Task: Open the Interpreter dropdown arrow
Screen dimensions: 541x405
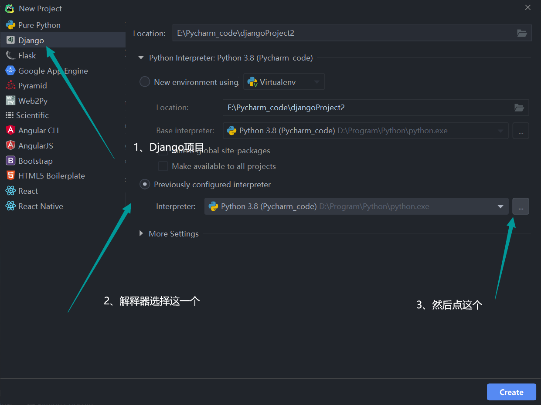Action: [x=500, y=206]
